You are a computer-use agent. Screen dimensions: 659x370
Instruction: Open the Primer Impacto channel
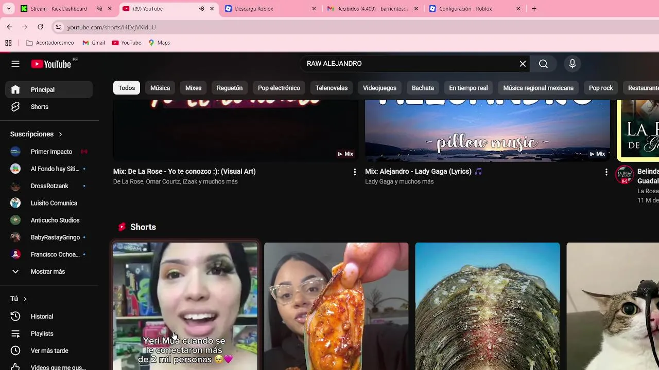[x=49, y=152]
